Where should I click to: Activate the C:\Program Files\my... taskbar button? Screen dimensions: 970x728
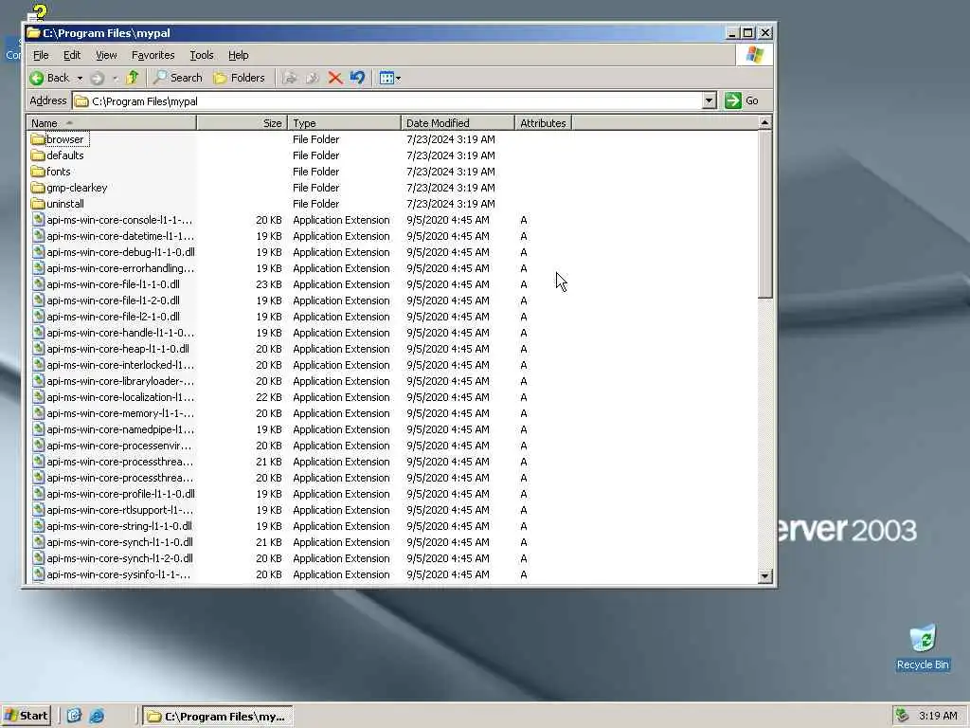pos(218,717)
